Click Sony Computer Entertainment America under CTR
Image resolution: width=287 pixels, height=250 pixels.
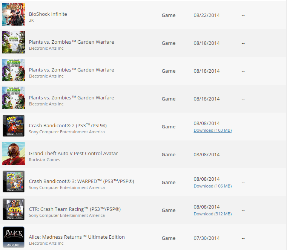click(x=67, y=215)
